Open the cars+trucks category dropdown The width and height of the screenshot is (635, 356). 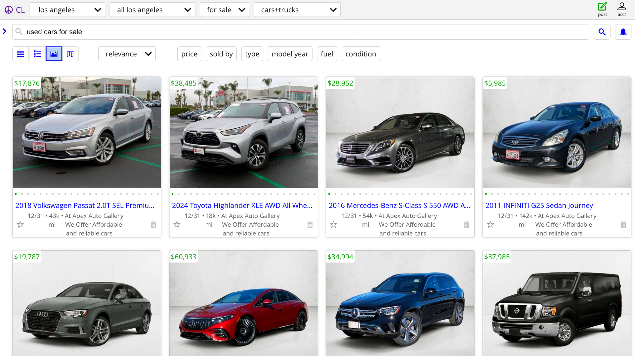click(x=297, y=10)
